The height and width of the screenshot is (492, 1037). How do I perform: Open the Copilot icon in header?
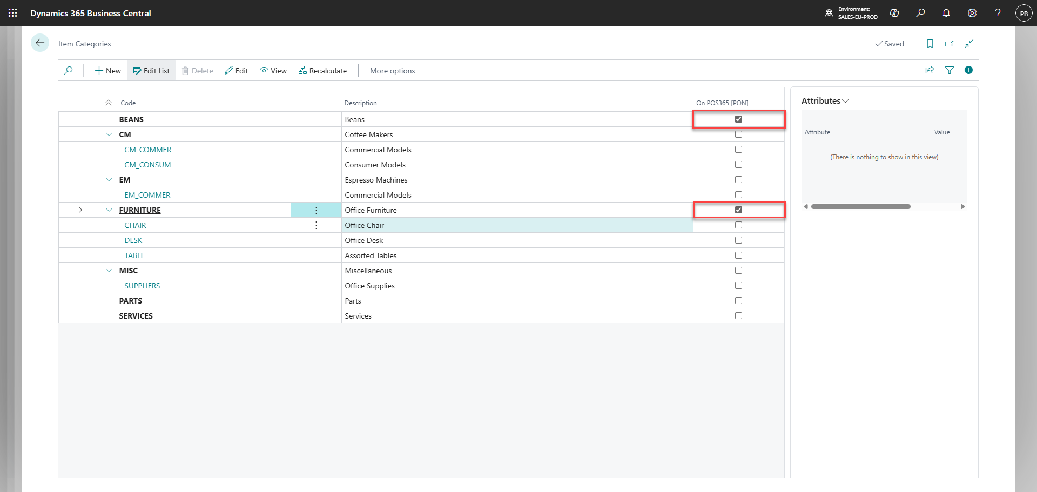pyautogui.click(x=894, y=13)
